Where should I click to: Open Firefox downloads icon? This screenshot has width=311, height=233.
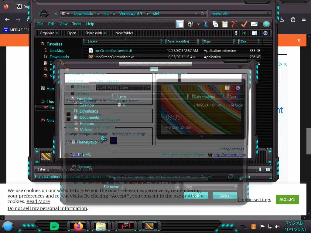(x=282, y=19)
